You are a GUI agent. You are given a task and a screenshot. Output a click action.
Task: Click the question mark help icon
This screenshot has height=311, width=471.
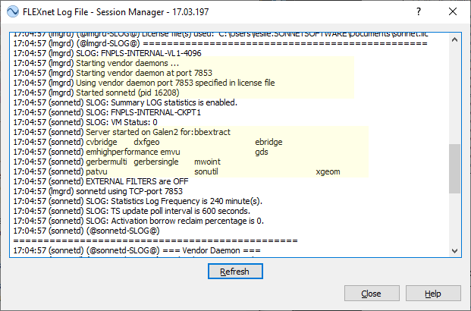coord(419,11)
